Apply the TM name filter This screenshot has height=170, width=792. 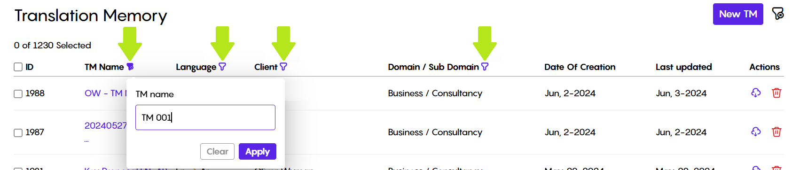[x=258, y=151]
